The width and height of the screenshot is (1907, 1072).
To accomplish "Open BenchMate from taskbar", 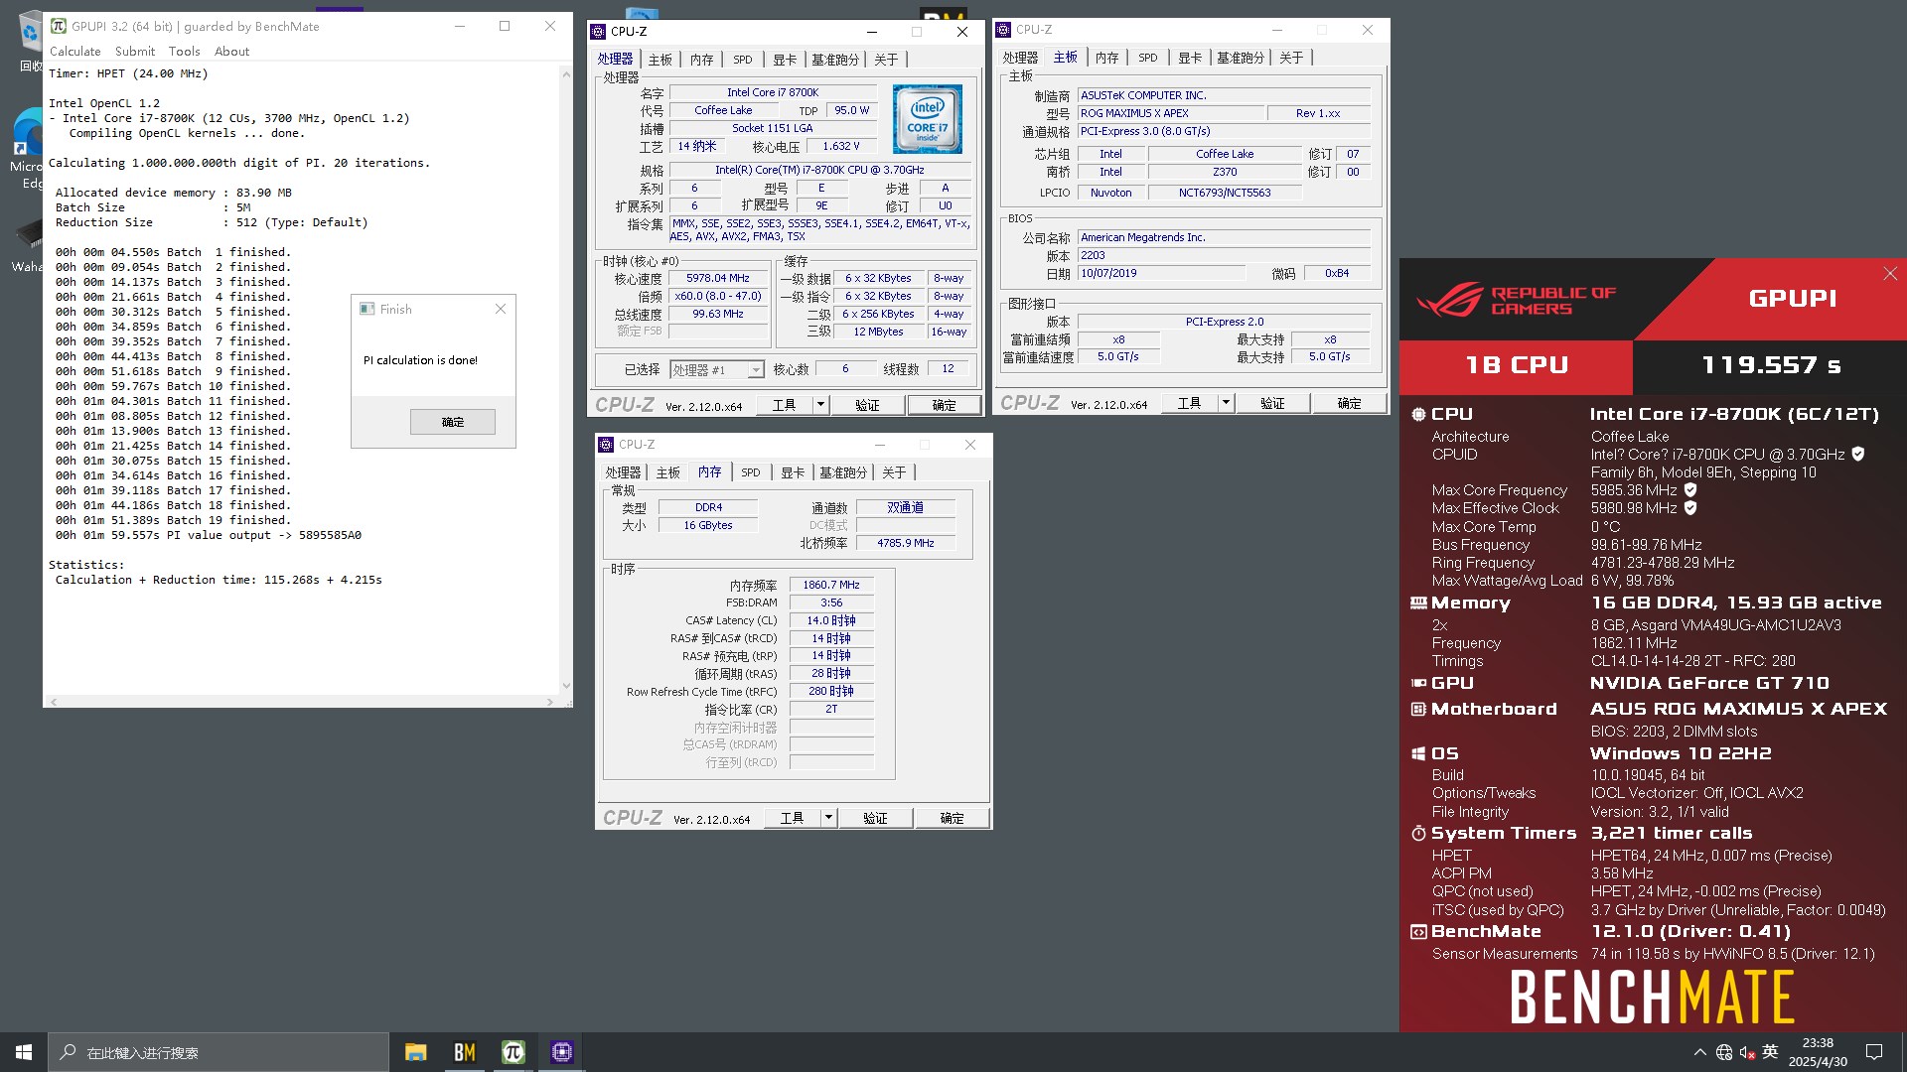I will tap(464, 1052).
